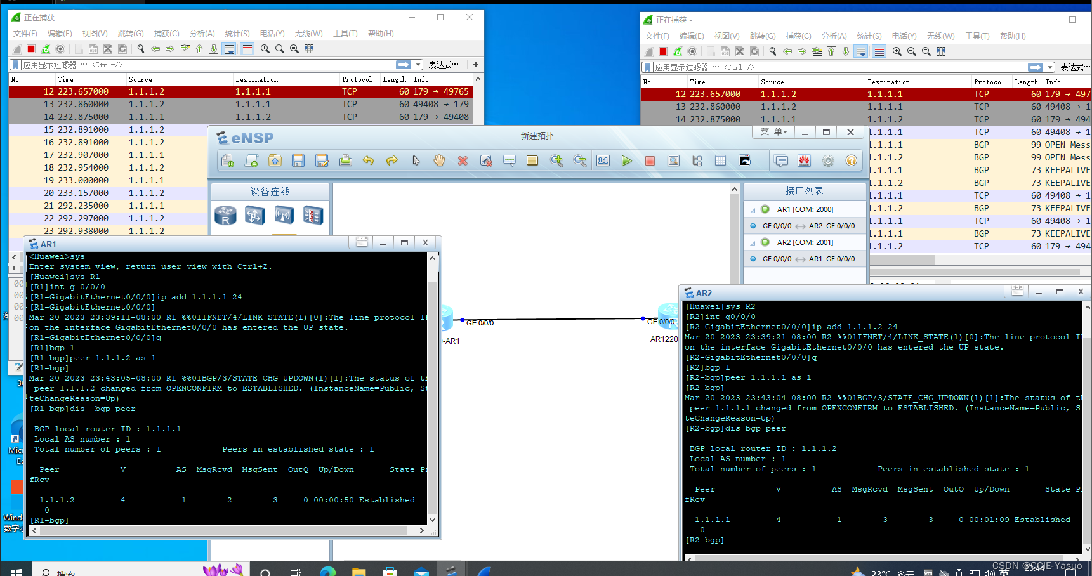
Task: Click the eNSP red delete X tool
Action: click(x=463, y=160)
